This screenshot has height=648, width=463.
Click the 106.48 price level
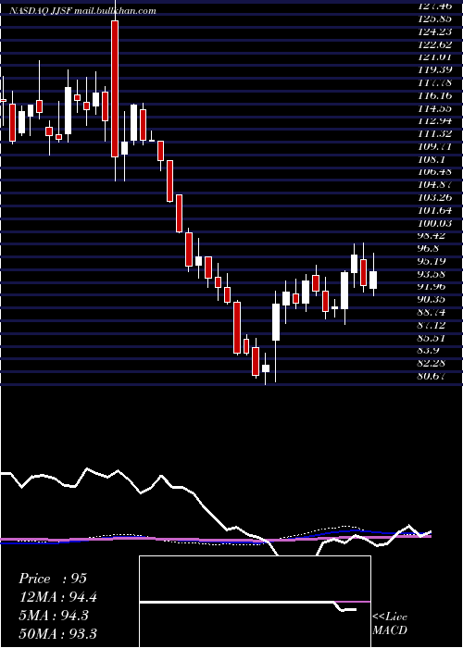(x=434, y=172)
